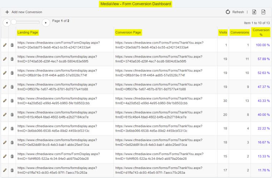The image size is (272, 178).
Task: Sort by Visits column header
Action: point(223,33)
